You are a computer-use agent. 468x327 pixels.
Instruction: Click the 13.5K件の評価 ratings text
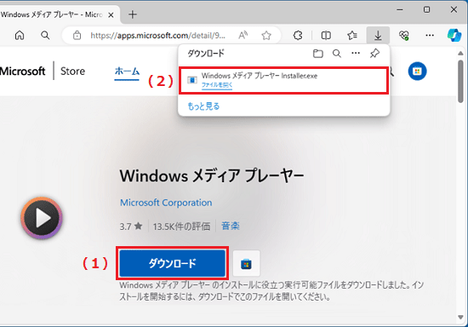pyautogui.click(x=181, y=227)
